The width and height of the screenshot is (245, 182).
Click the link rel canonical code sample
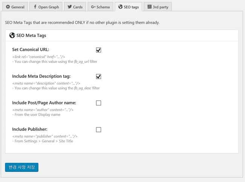click(38, 57)
